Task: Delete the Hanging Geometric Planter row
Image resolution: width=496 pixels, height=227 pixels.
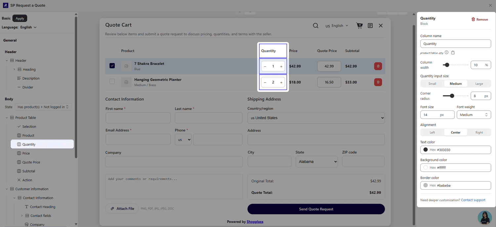Action: (378, 82)
